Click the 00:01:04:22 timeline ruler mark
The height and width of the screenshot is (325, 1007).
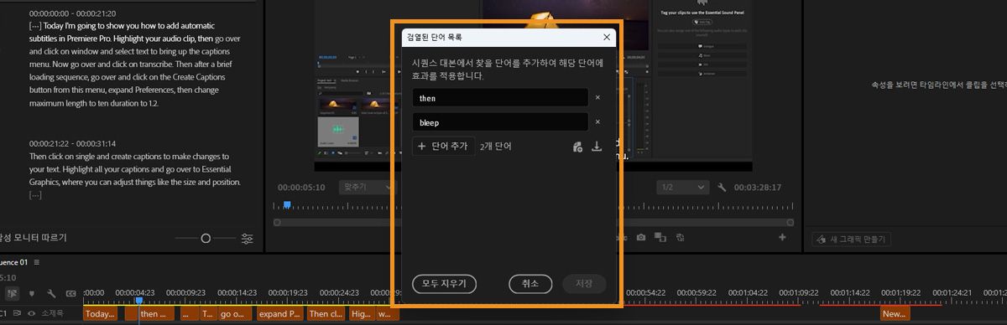749,292
